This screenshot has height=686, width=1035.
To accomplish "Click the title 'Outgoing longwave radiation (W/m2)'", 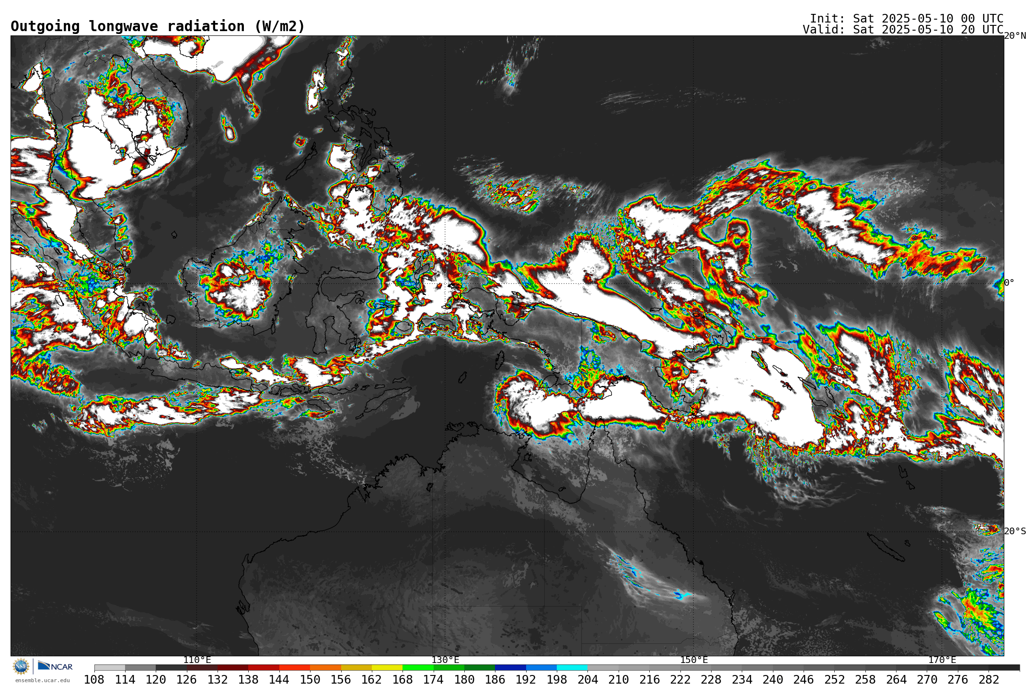I will coord(158,26).
